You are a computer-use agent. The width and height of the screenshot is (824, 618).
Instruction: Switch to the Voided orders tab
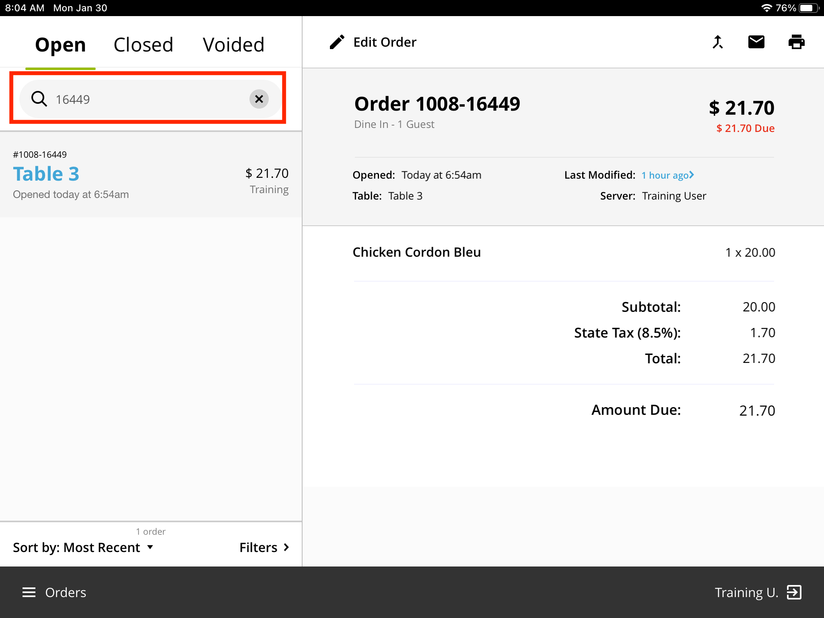[x=233, y=44]
